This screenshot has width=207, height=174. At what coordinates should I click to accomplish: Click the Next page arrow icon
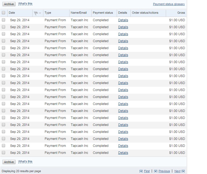(183, 171)
